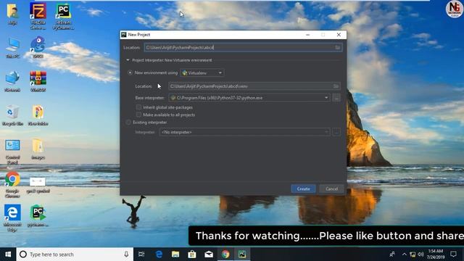Viewport: 464px width, 261px height.
Task: Click the PyCharm icon in New Project title bar
Action: (x=124, y=35)
